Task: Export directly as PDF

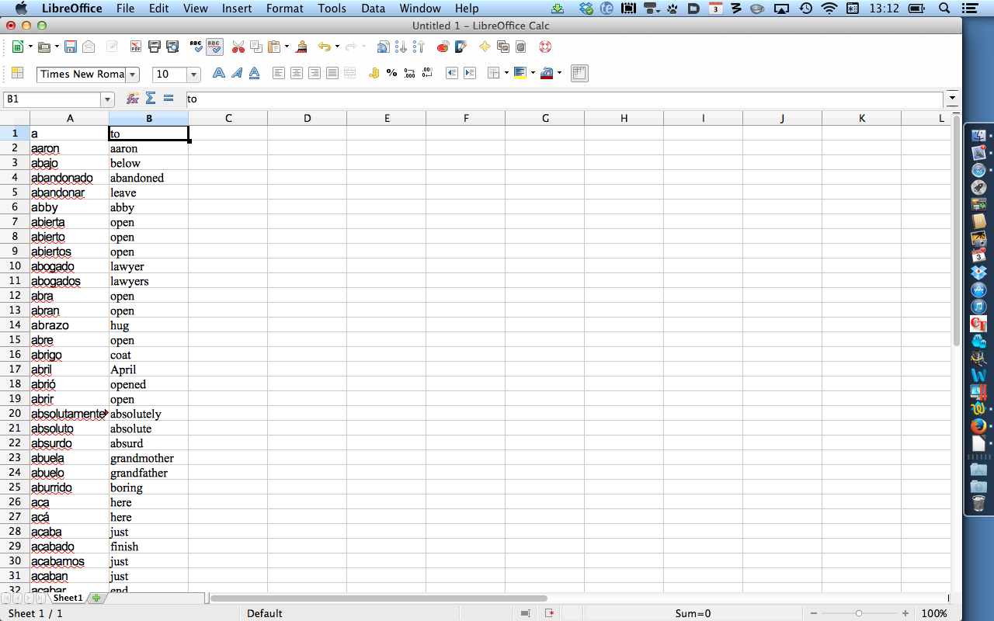Action: click(x=136, y=47)
